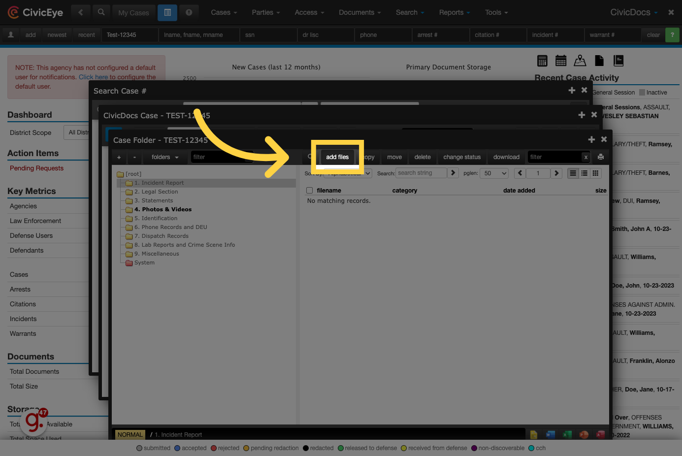Click the PowerPoint icon in Case Folder footer
This screenshot has width=682, height=456.
tap(584, 434)
